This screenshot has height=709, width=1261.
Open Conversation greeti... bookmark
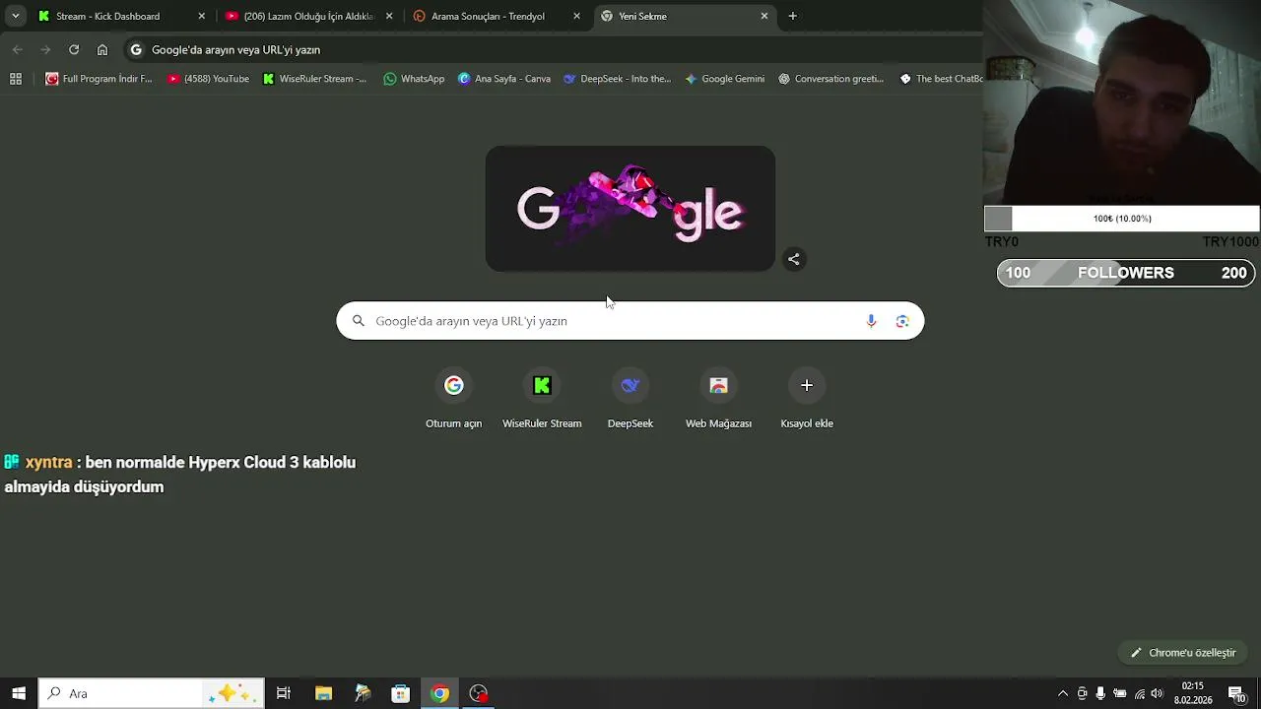click(830, 79)
